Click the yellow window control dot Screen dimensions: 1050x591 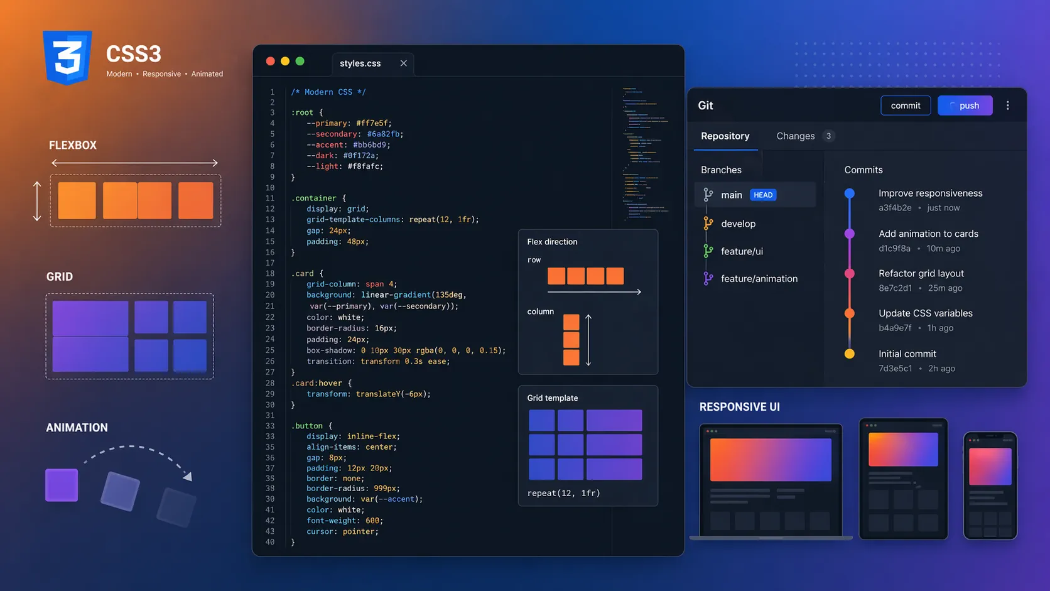(x=285, y=61)
